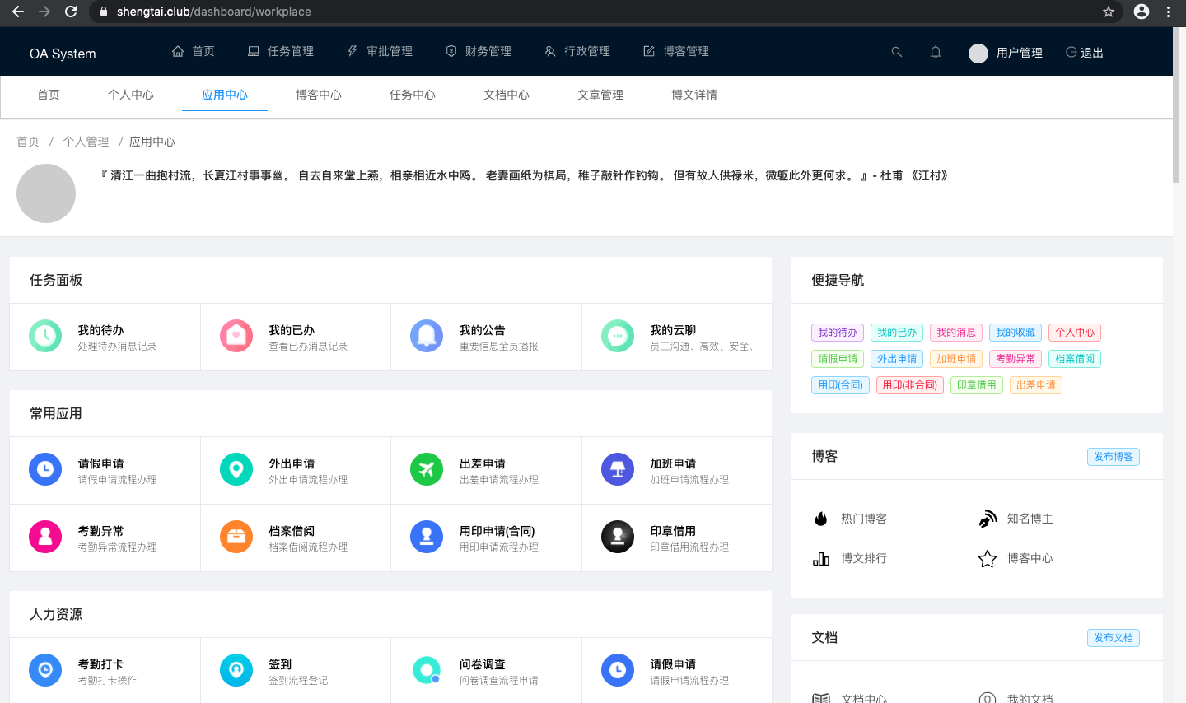Click the 退出 logout link

1085,53
